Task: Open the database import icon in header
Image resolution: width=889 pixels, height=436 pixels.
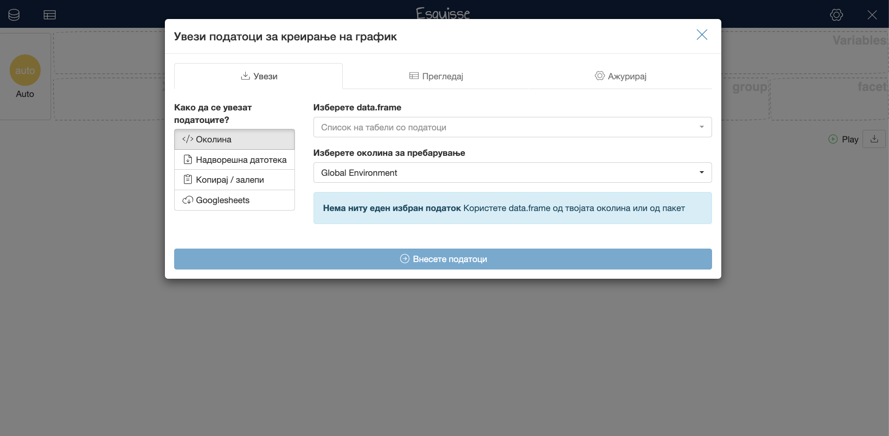Action: tap(14, 15)
